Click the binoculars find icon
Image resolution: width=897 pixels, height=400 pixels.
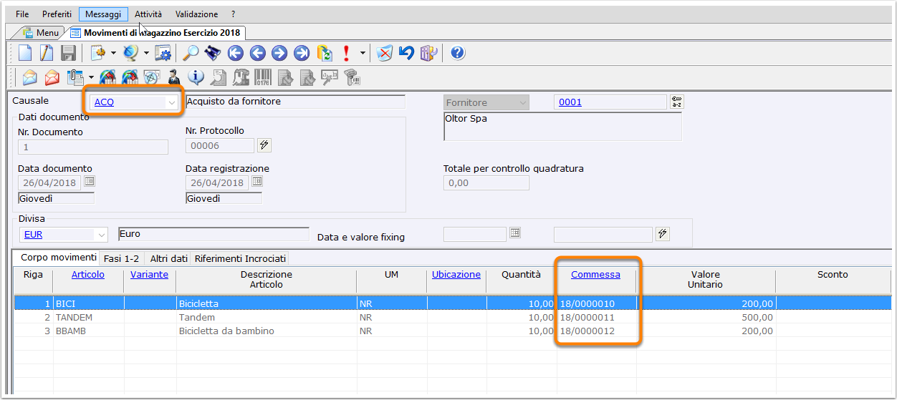pyautogui.click(x=212, y=53)
